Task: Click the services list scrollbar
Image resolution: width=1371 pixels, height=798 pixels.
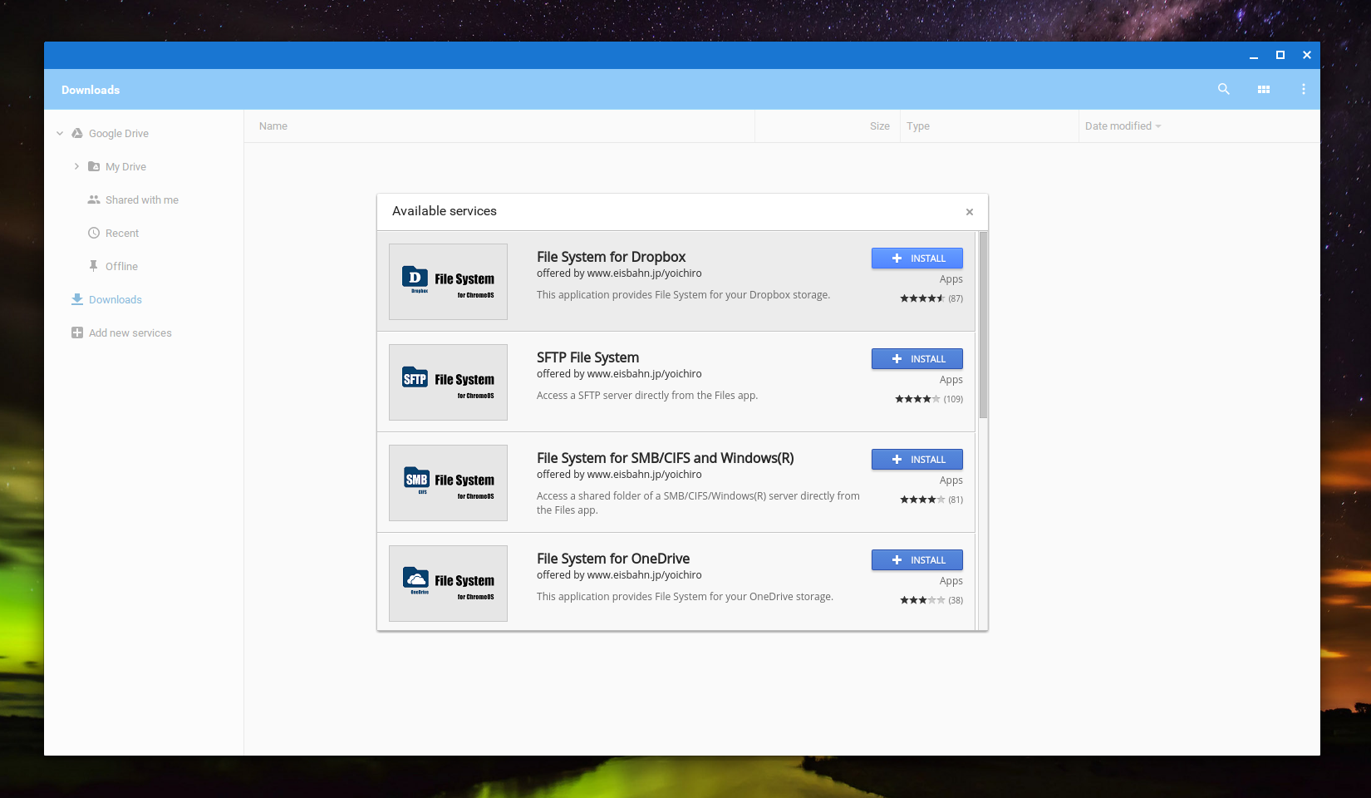Action: [x=983, y=324]
